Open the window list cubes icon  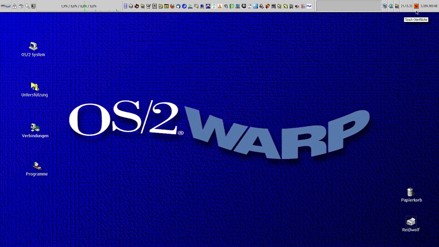click(x=21, y=6)
